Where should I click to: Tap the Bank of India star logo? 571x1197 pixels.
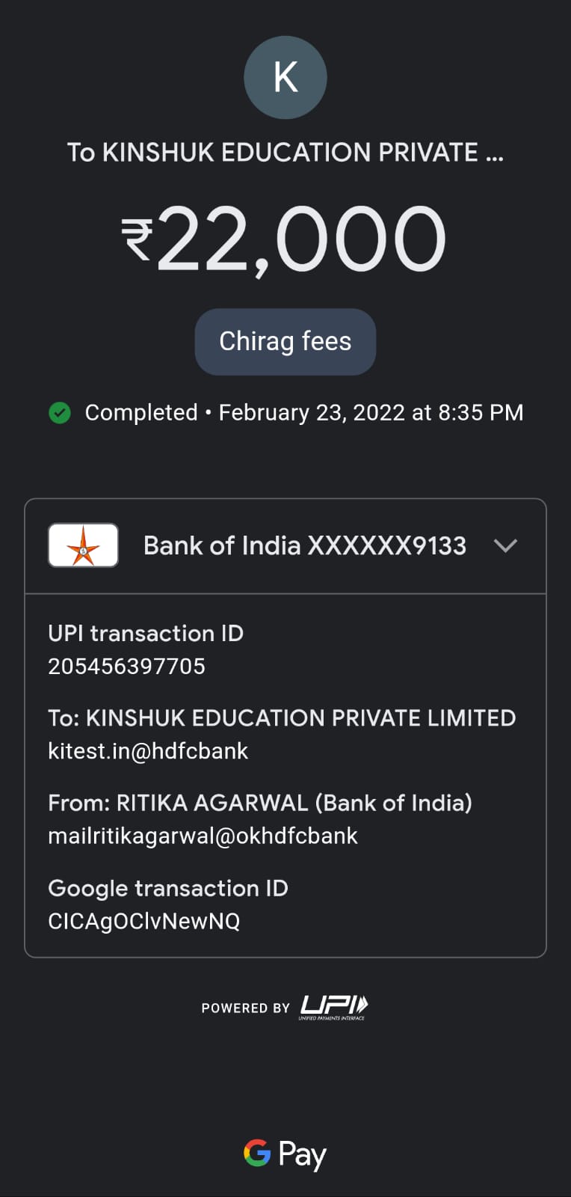pos(83,545)
